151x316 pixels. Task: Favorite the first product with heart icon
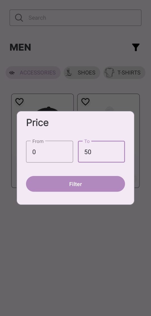(19, 102)
